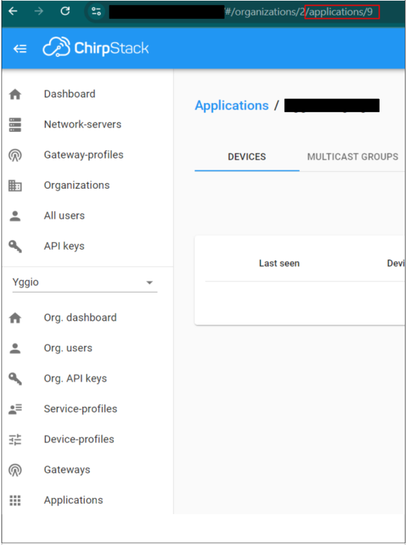Select Service-profiles in the sidebar
The image size is (407, 545).
coord(81,409)
